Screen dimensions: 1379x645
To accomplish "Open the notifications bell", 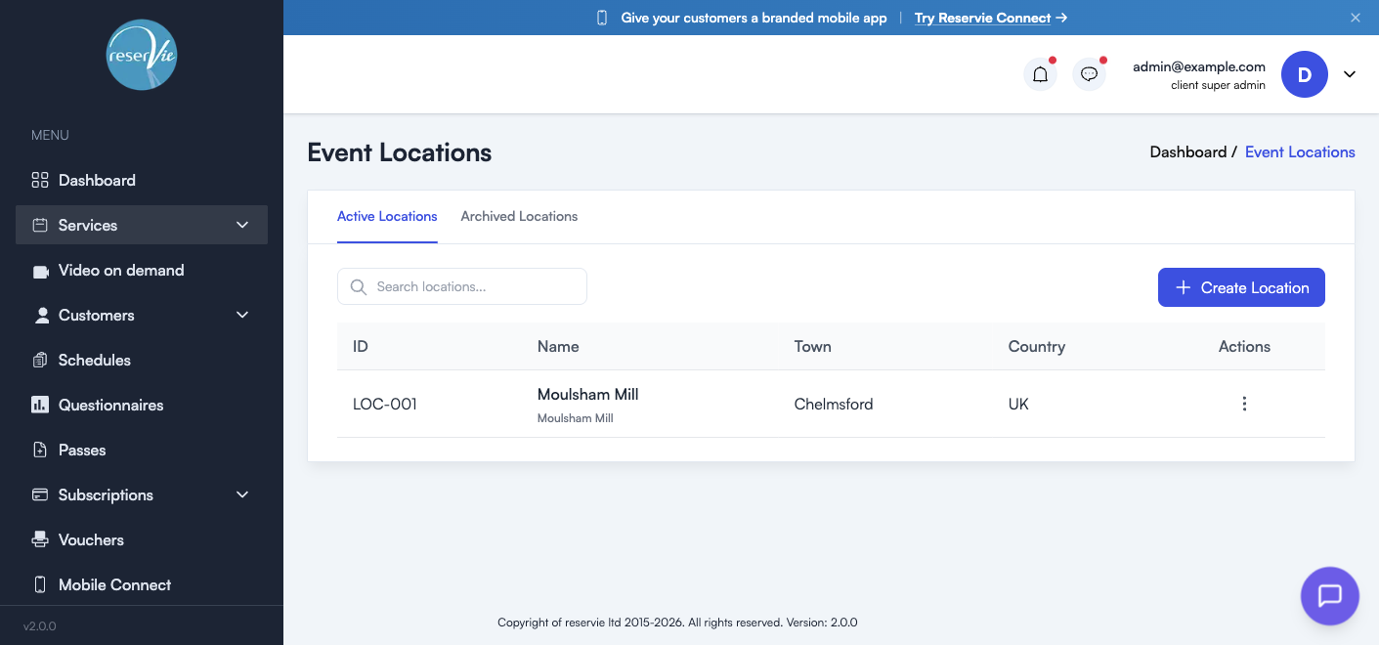I will (1040, 74).
